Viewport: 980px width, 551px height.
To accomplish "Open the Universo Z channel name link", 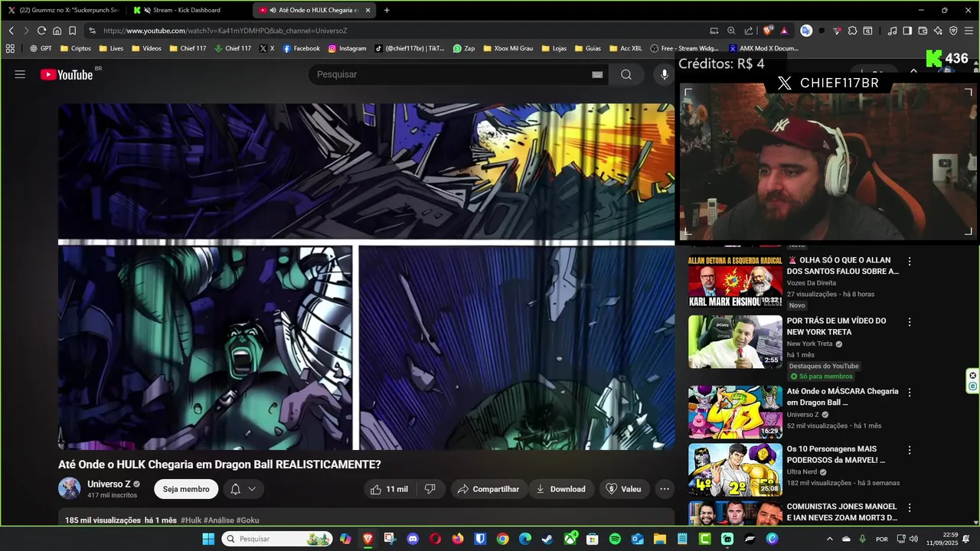I will point(109,484).
